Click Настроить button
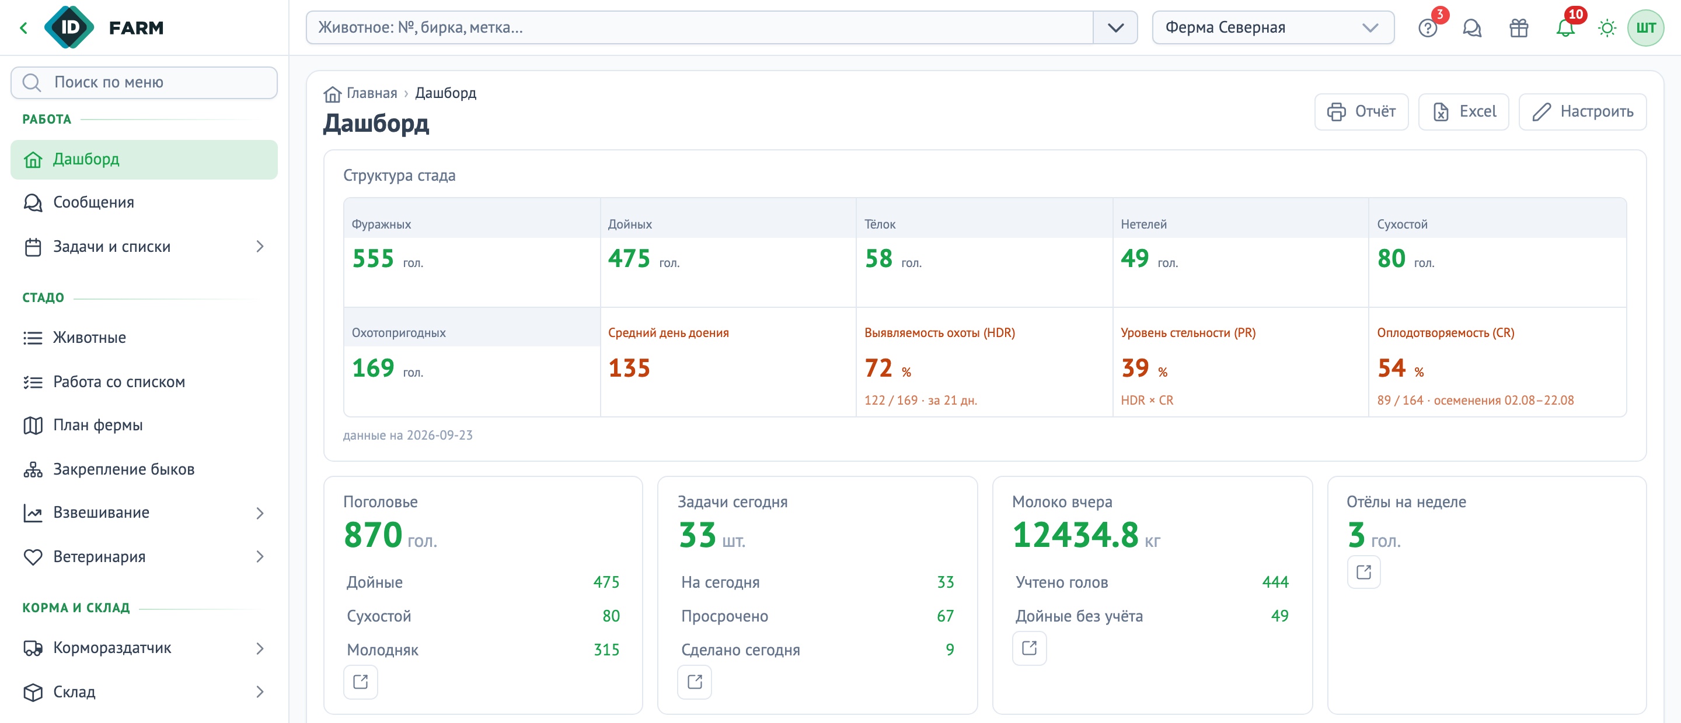Screen dimensions: 1681x723 pyautogui.click(x=1582, y=111)
